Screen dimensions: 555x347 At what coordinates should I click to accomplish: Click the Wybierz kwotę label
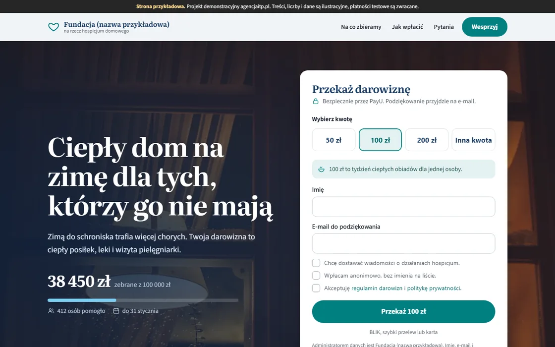tap(332, 119)
